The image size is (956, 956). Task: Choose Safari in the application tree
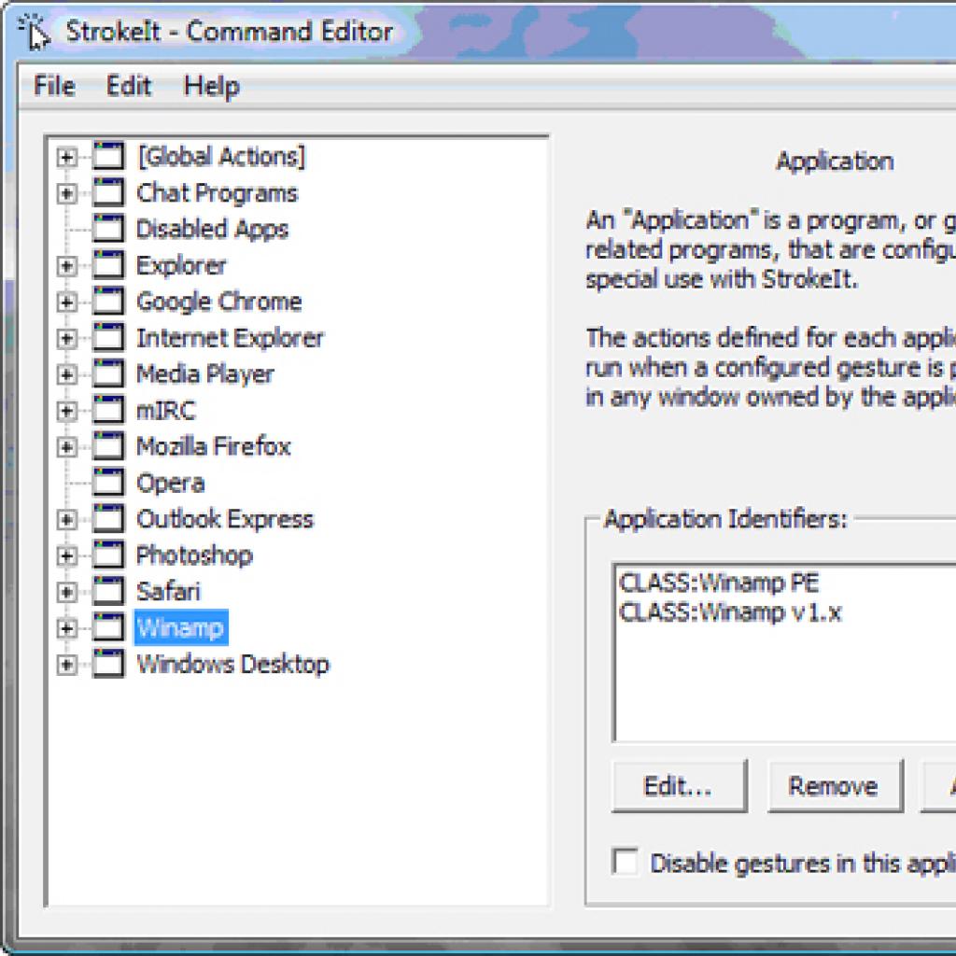click(x=168, y=592)
